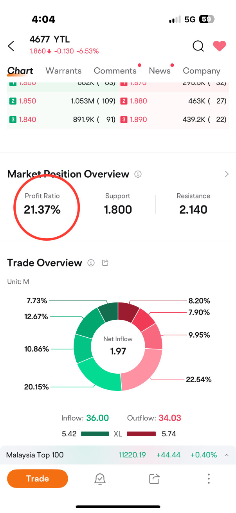The width and height of the screenshot is (236, 513).
Task: Expand Market Position Overview chevron
Action: [227, 174]
